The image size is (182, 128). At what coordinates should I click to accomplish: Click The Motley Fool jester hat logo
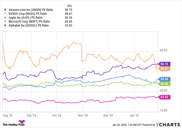click(x=22, y=122)
